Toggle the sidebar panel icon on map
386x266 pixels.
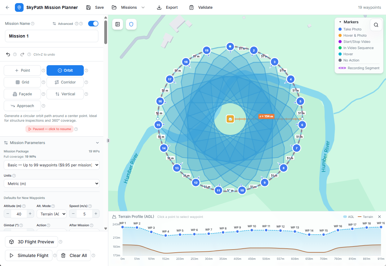tap(118, 24)
